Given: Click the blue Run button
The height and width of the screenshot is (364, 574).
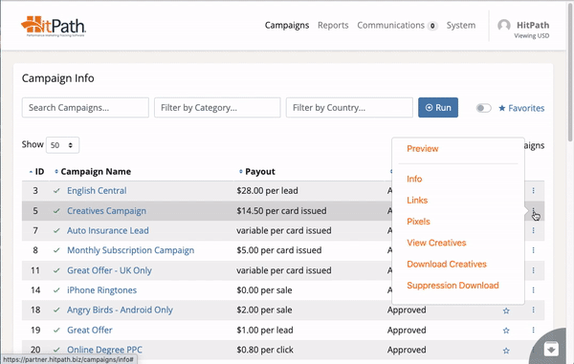Looking at the screenshot, I should point(438,107).
